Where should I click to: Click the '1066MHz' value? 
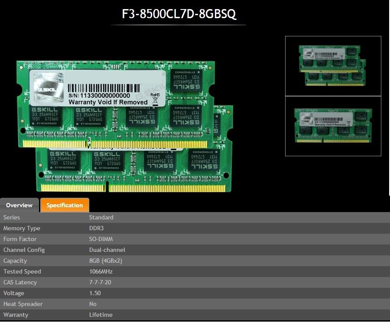pyautogui.click(x=101, y=271)
